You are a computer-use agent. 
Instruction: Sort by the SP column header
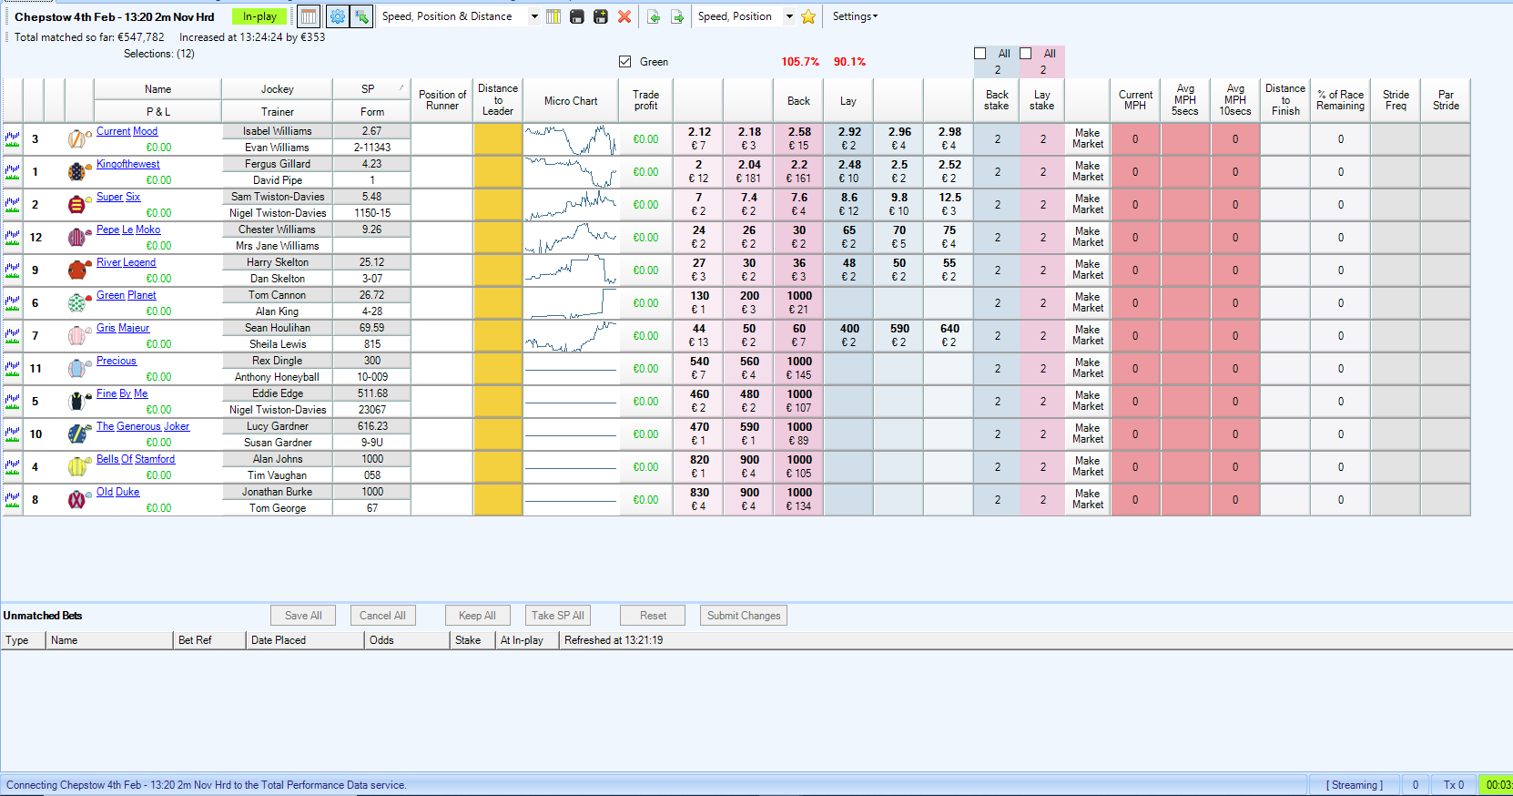click(x=368, y=89)
